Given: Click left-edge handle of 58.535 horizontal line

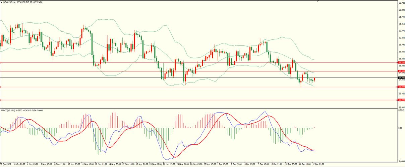Looking at the screenshot, I should pyautogui.click(x=1, y=62).
